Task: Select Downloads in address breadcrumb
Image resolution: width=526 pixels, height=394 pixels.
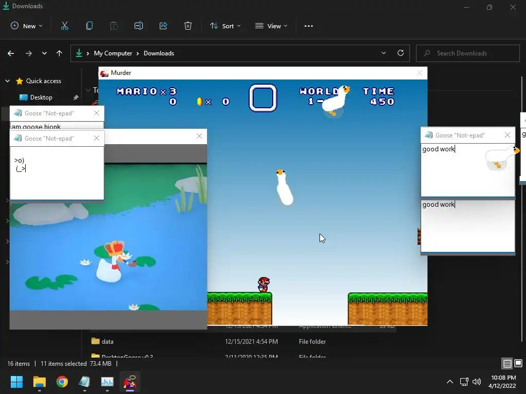Action: pyautogui.click(x=159, y=53)
